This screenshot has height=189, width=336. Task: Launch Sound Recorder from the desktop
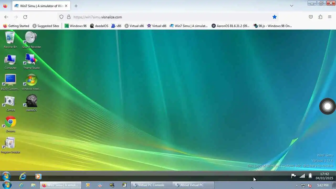click(31, 40)
